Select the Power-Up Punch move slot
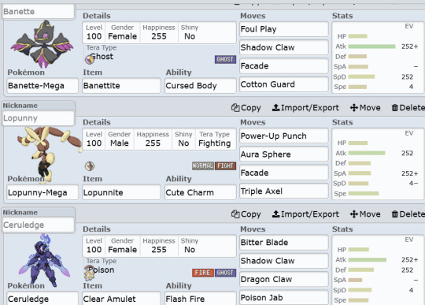The image size is (425, 305). 284,136
